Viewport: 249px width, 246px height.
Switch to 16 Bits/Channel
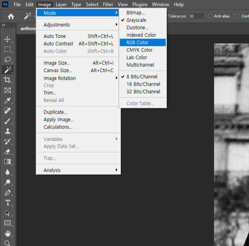[143, 84]
